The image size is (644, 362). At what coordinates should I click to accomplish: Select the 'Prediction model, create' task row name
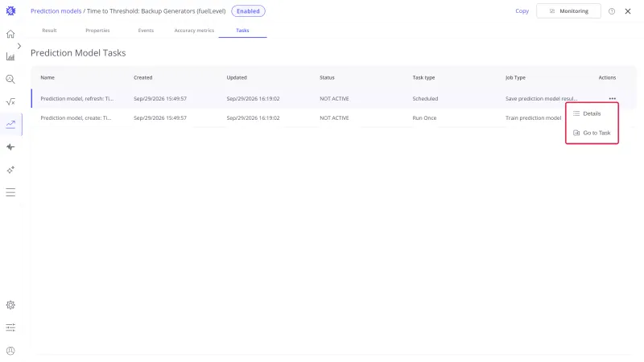[76, 117]
